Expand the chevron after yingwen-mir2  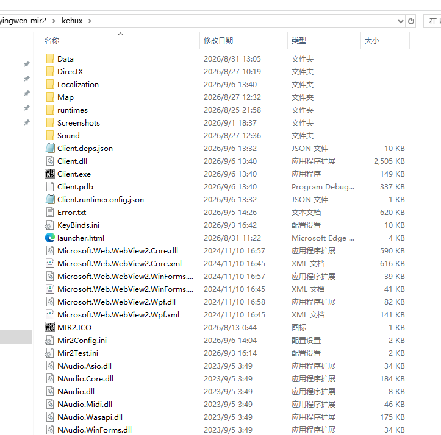pyautogui.click(x=54, y=21)
